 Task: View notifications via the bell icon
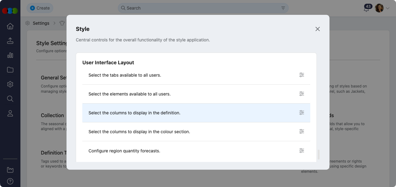tap(366, 10)
